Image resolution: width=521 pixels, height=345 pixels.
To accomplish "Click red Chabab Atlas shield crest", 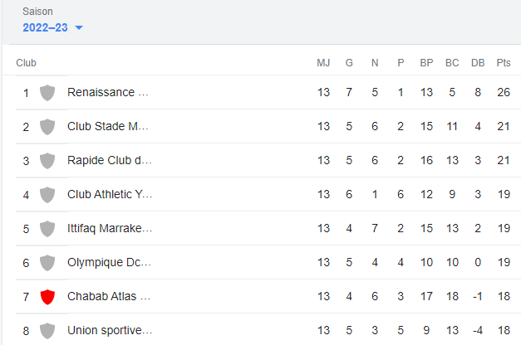I will pos(47,297).
